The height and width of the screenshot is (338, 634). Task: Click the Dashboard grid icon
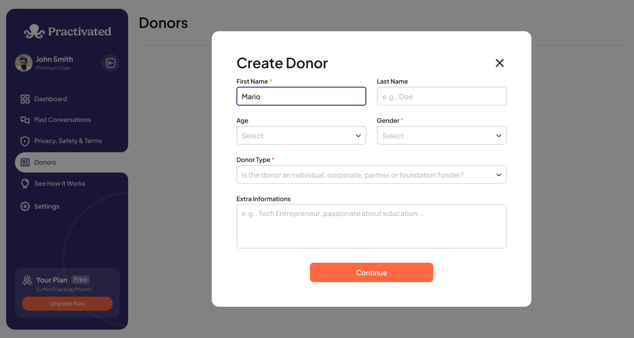[x=25, y=99]
